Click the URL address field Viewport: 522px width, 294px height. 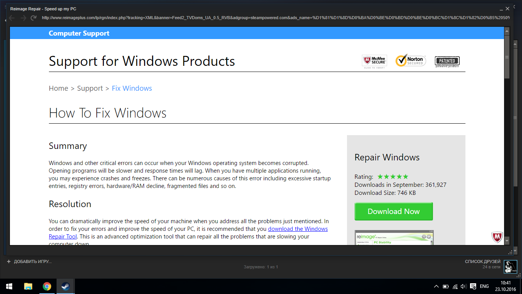point(275,18)
